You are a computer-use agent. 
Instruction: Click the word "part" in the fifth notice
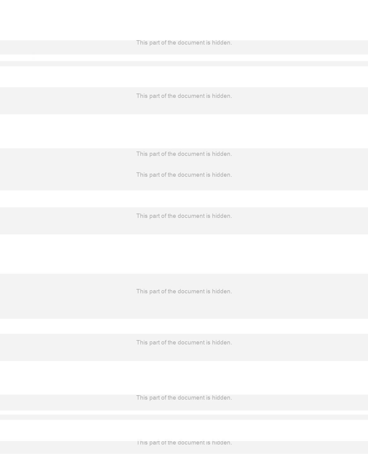154,216
